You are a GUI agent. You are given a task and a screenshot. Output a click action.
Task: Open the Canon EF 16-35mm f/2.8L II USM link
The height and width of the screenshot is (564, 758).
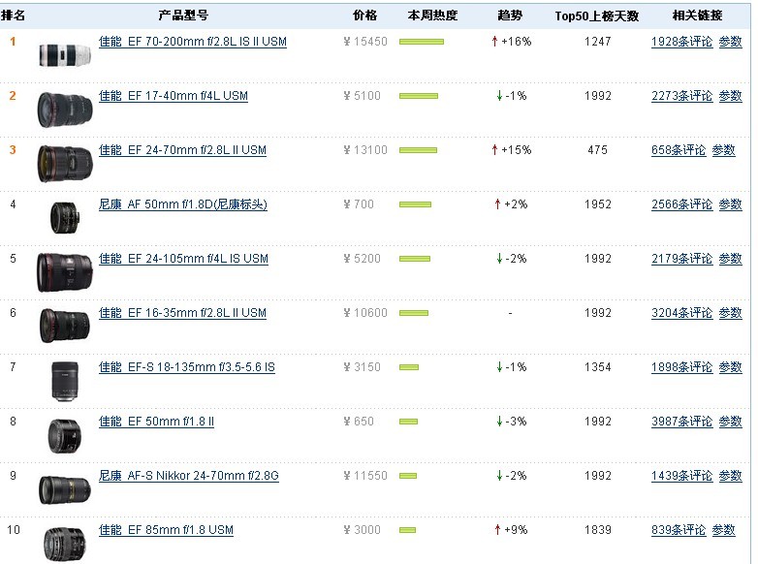(182, 313)
